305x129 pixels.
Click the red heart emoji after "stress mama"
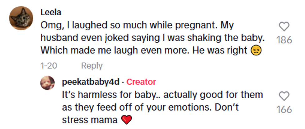(x=126, y=120)
